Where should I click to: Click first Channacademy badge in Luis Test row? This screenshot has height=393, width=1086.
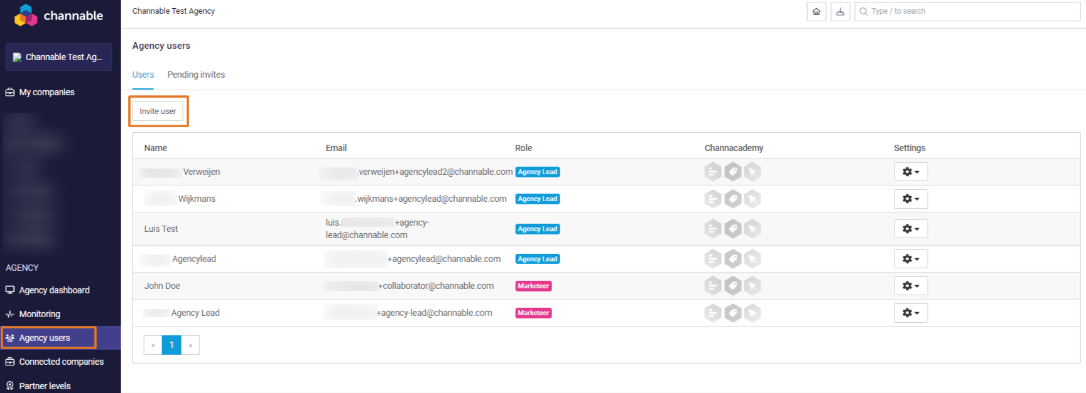pos(713,229)
